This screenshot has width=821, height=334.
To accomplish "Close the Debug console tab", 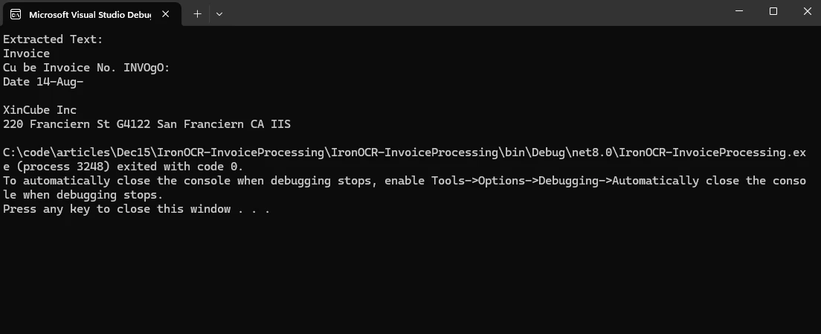I will [168, 14].
